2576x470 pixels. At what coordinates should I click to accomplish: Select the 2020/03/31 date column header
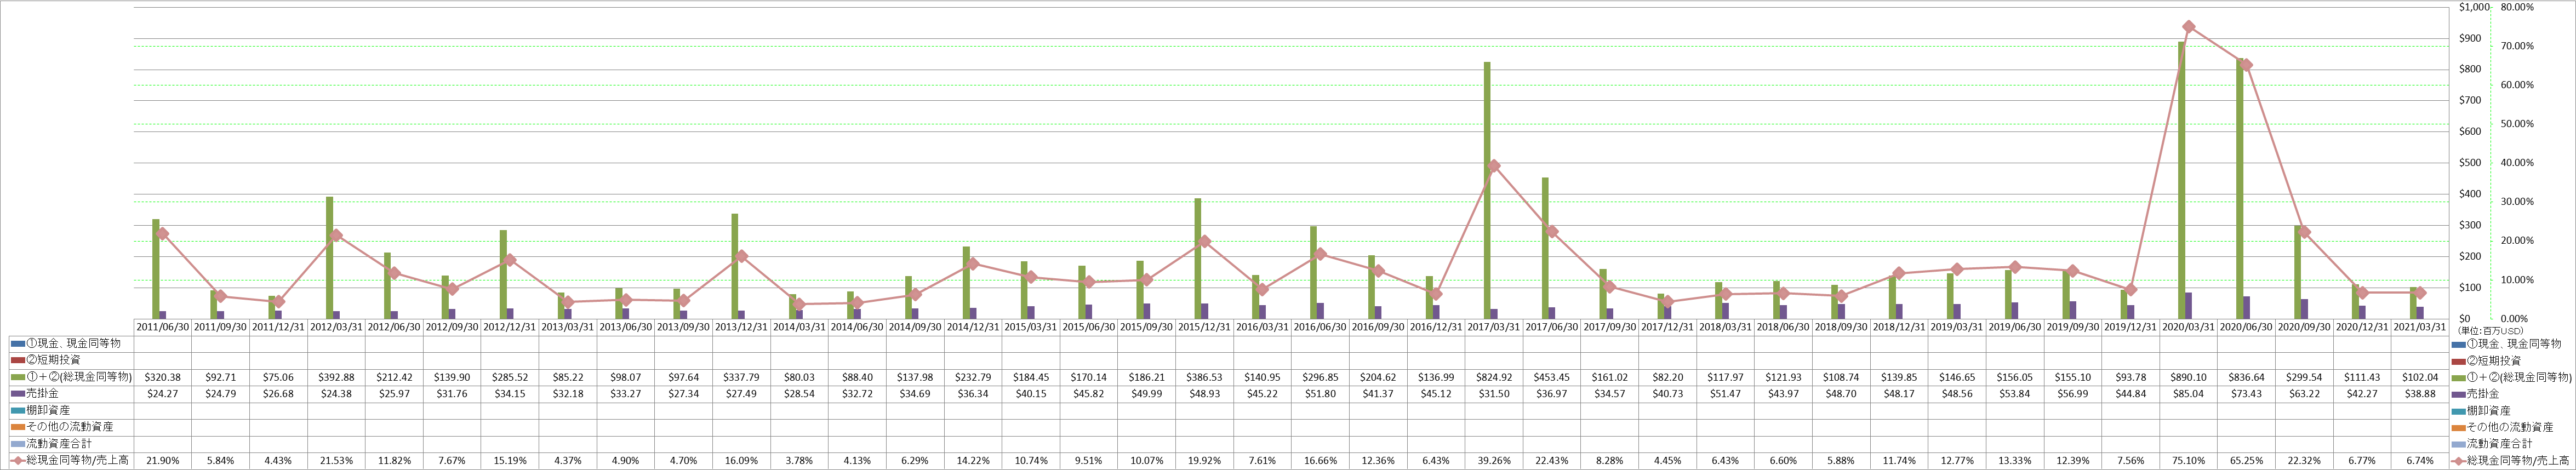tap(2189, 327)
